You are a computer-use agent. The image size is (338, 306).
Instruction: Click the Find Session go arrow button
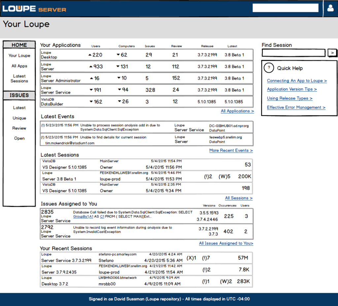(x=332, y=53)
